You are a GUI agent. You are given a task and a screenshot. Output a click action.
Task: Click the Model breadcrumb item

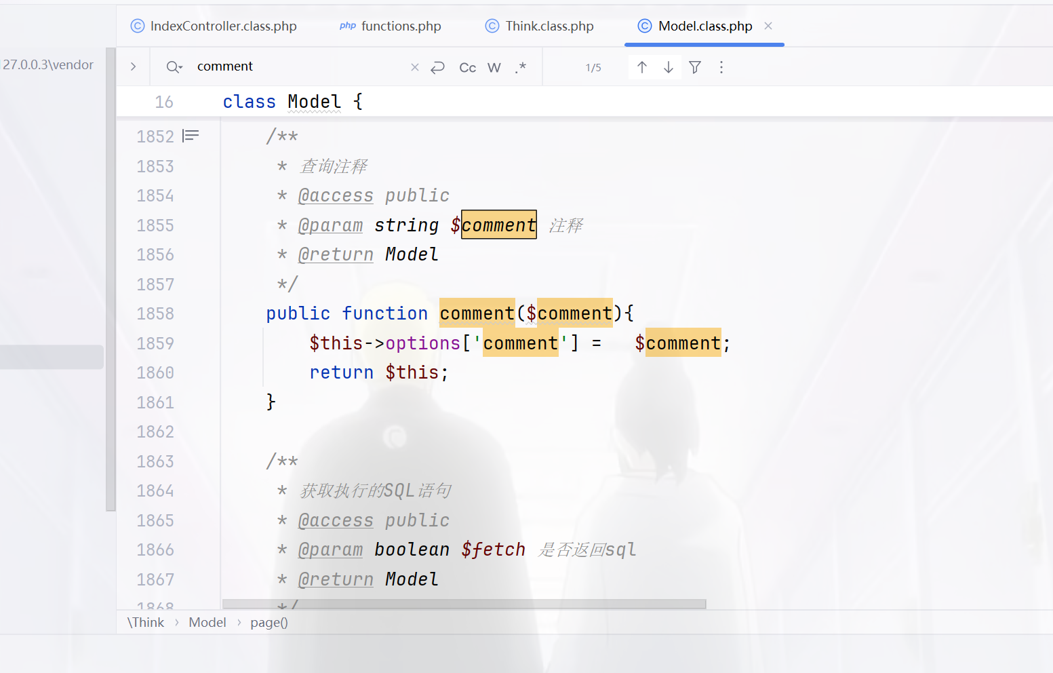point(207,622)
